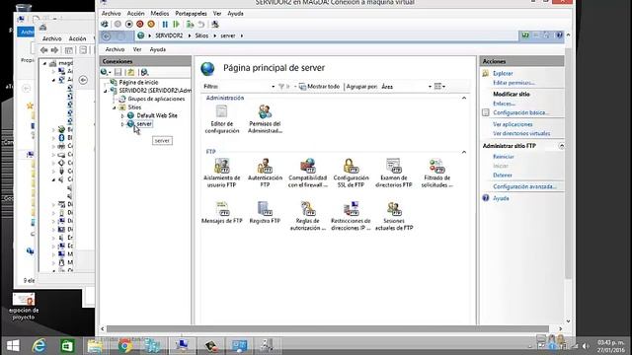Open Filtrado de solicitudes FTP
The image size is (632, 355).
(x=436, y=174)
